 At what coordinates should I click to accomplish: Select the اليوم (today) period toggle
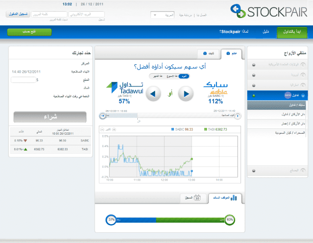point(184,76)
